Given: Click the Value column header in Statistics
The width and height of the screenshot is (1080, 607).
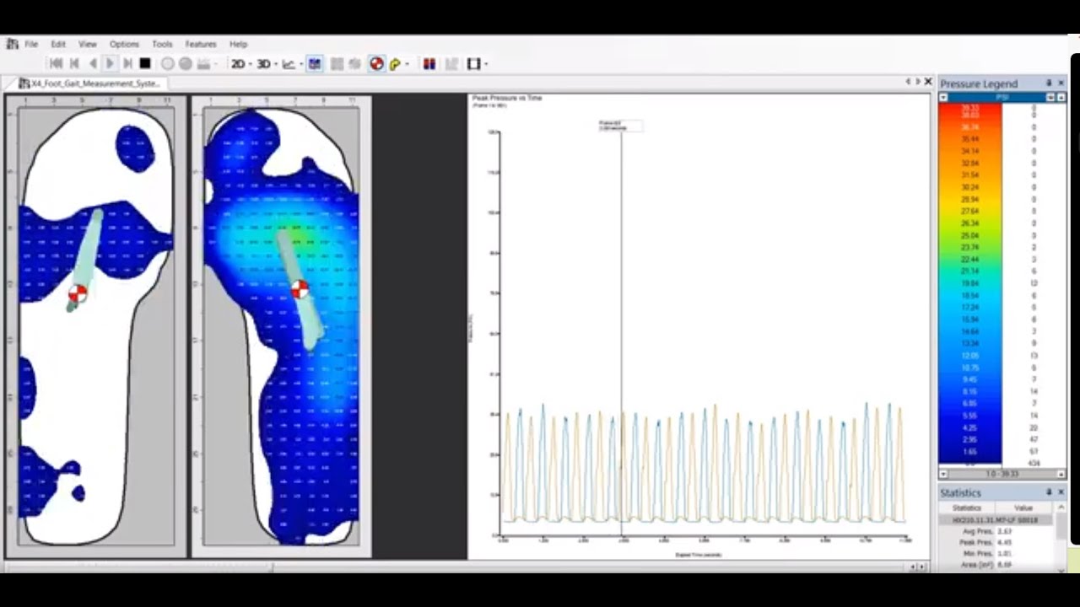Looking at the screenshot, I should tap(1023, 508).
